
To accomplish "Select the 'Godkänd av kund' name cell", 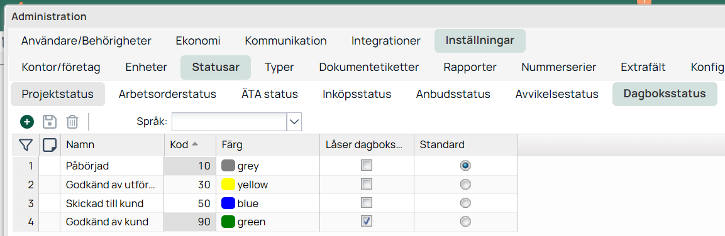I will click(x=113, y=222).
